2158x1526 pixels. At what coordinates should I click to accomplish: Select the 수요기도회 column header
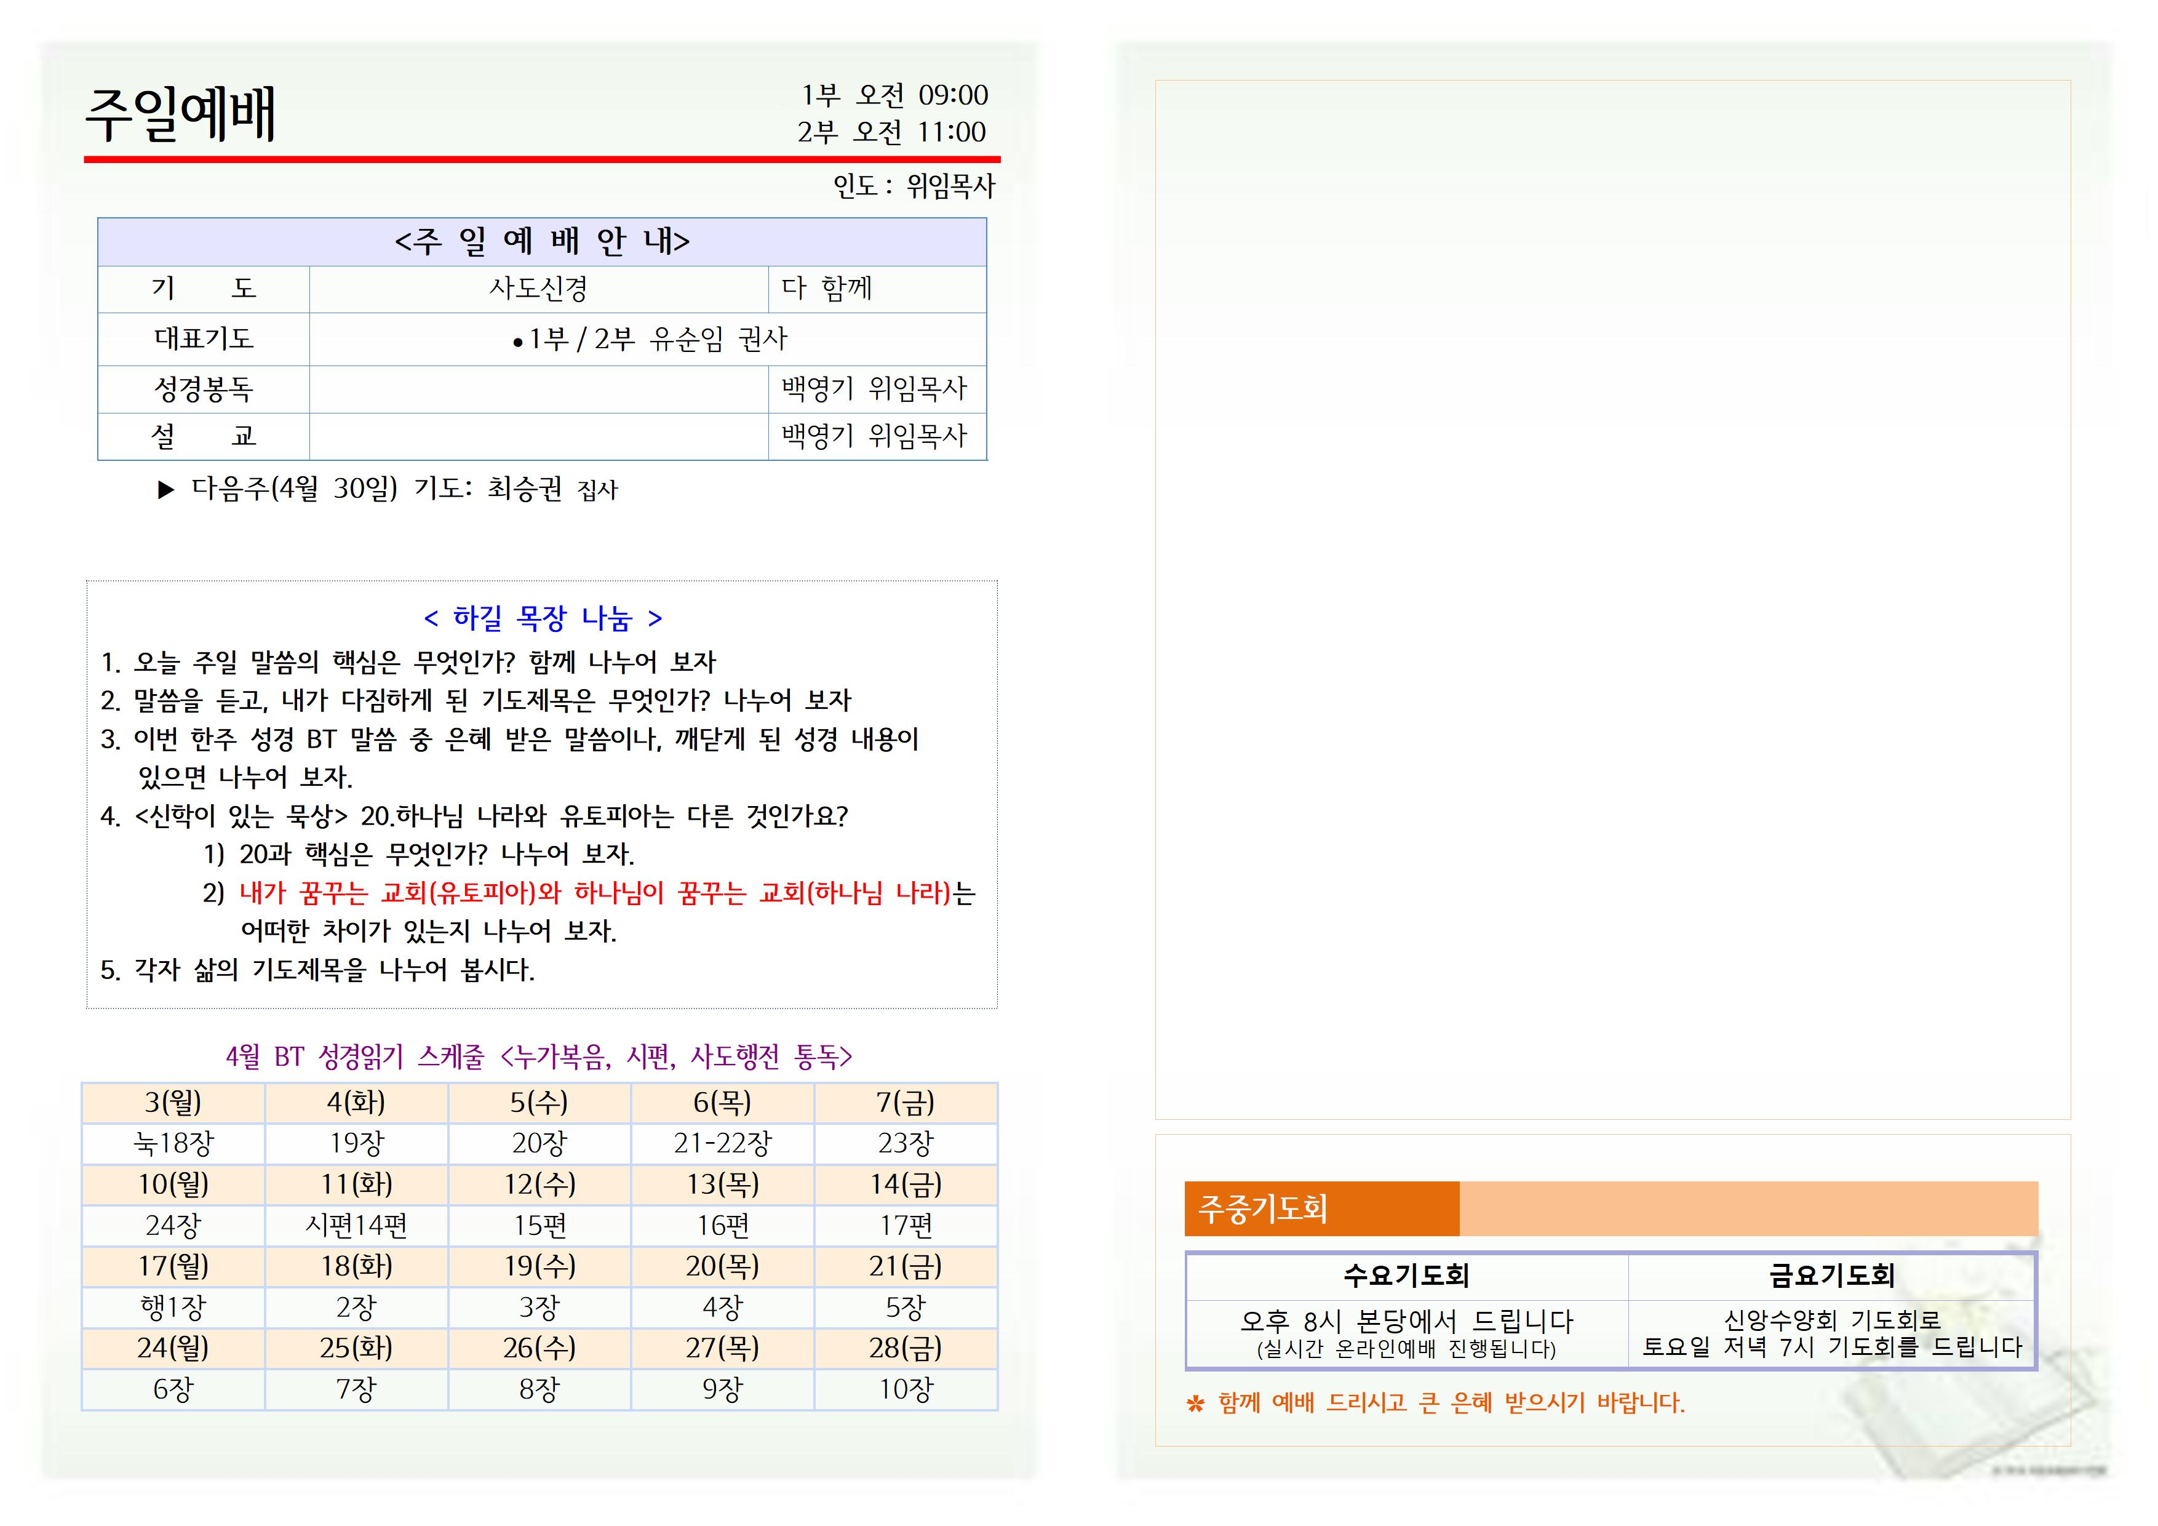(x=1406, y=1276)
